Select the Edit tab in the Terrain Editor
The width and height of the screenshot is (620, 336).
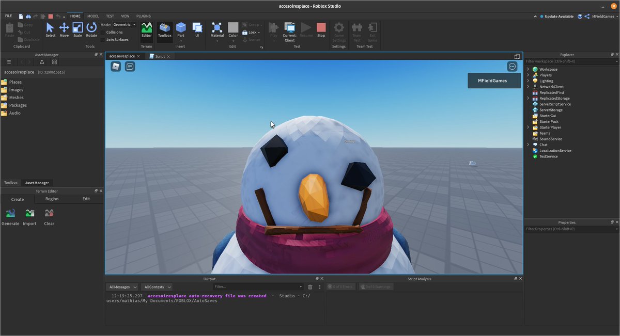pos(86,199)
